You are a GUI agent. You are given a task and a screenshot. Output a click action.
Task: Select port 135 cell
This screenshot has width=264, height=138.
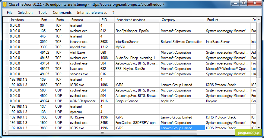(47, 31)
